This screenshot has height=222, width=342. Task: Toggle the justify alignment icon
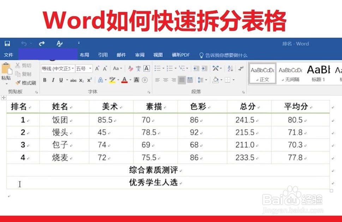pyautogui.click(x=182, y=80)
